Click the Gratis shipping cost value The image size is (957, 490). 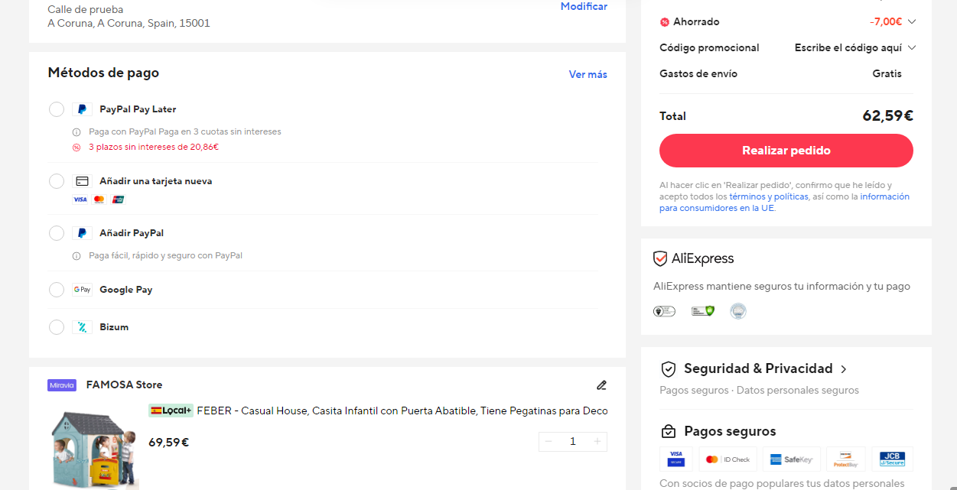(x=887, y=74)
